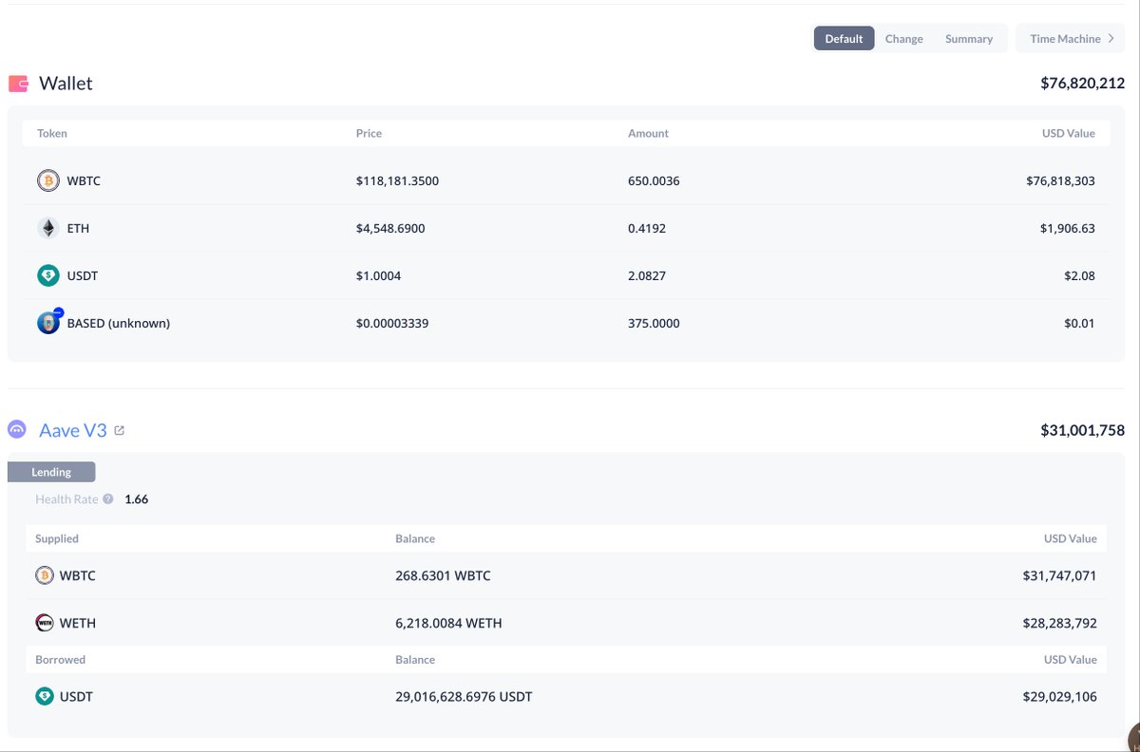Click the balance 6,218.0084 WETH
Screen dimensions: 1140x752
(448, 623)
